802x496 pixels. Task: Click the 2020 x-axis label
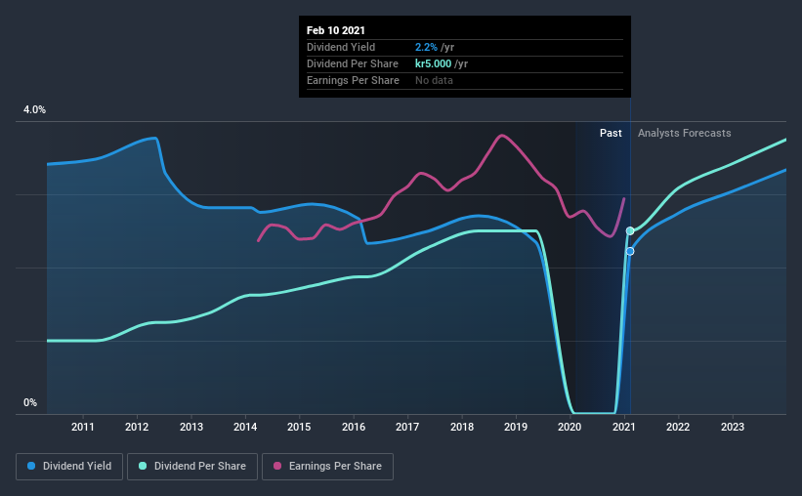(570, 427)
